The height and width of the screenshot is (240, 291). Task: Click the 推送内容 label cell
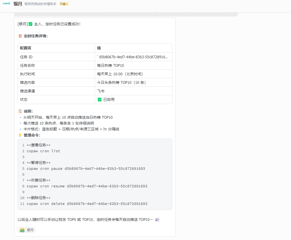(56, 82)
